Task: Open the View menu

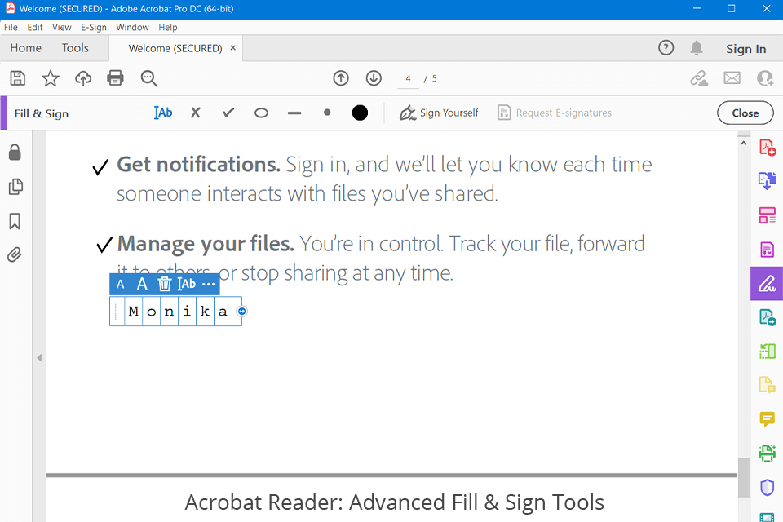Action: tap(61, 27)
